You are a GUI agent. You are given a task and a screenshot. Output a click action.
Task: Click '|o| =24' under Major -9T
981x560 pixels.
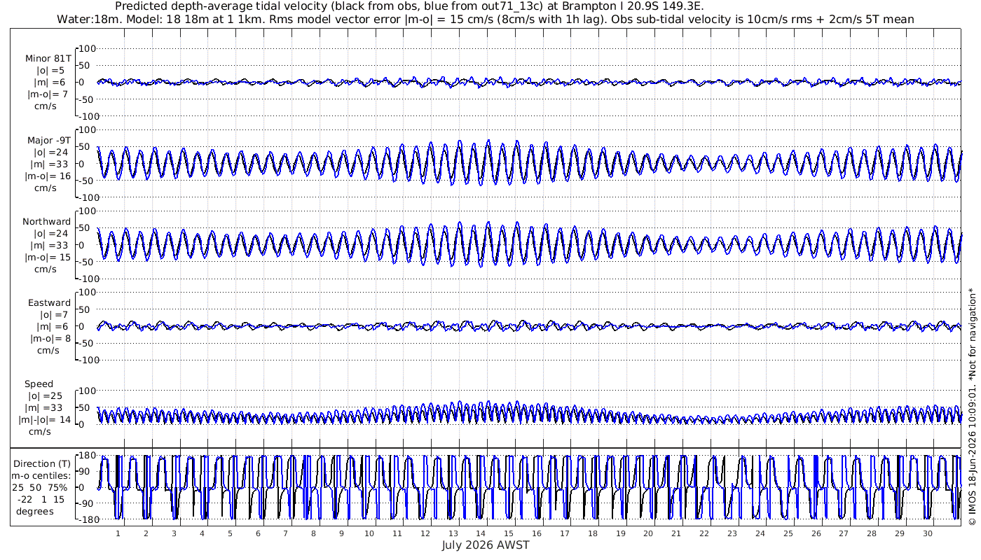tap(50, 152)
